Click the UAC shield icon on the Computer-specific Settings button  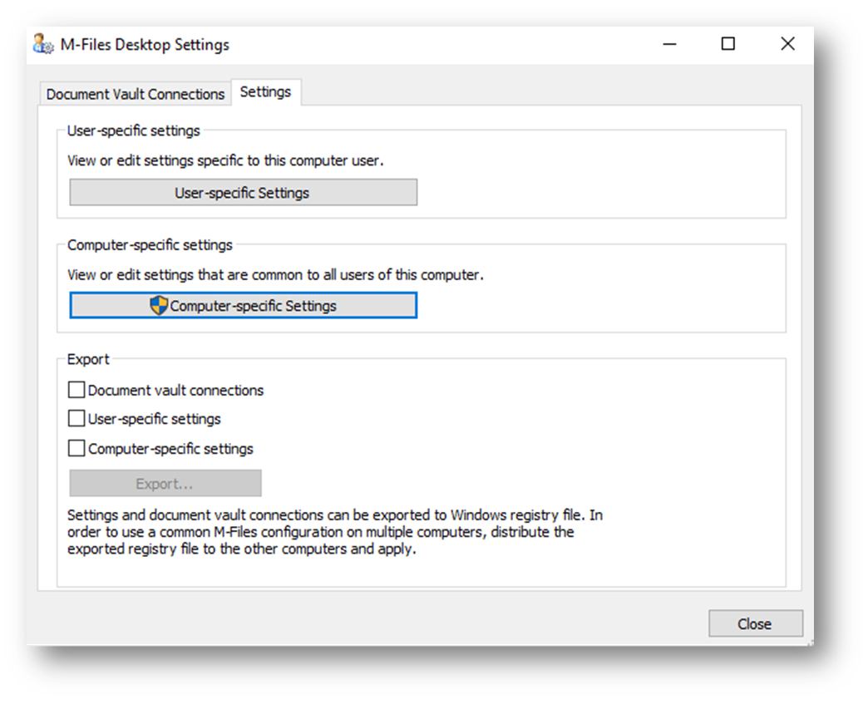pyautogui.click(x=159, y=305)
